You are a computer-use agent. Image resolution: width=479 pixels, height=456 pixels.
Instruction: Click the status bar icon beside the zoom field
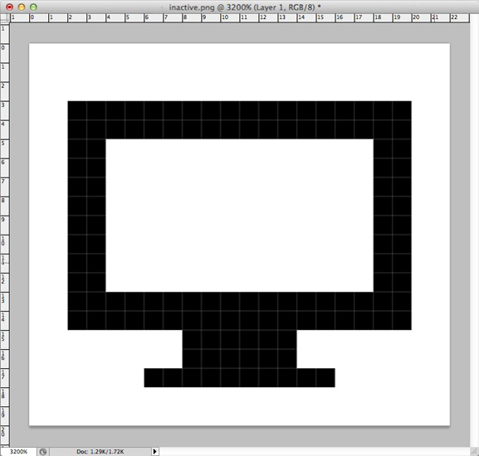43,452
